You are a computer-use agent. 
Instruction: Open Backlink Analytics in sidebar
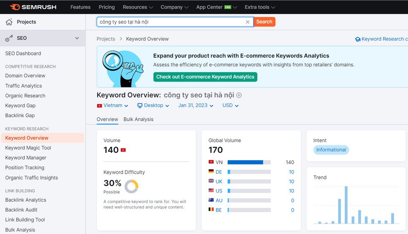pos(26,200)
